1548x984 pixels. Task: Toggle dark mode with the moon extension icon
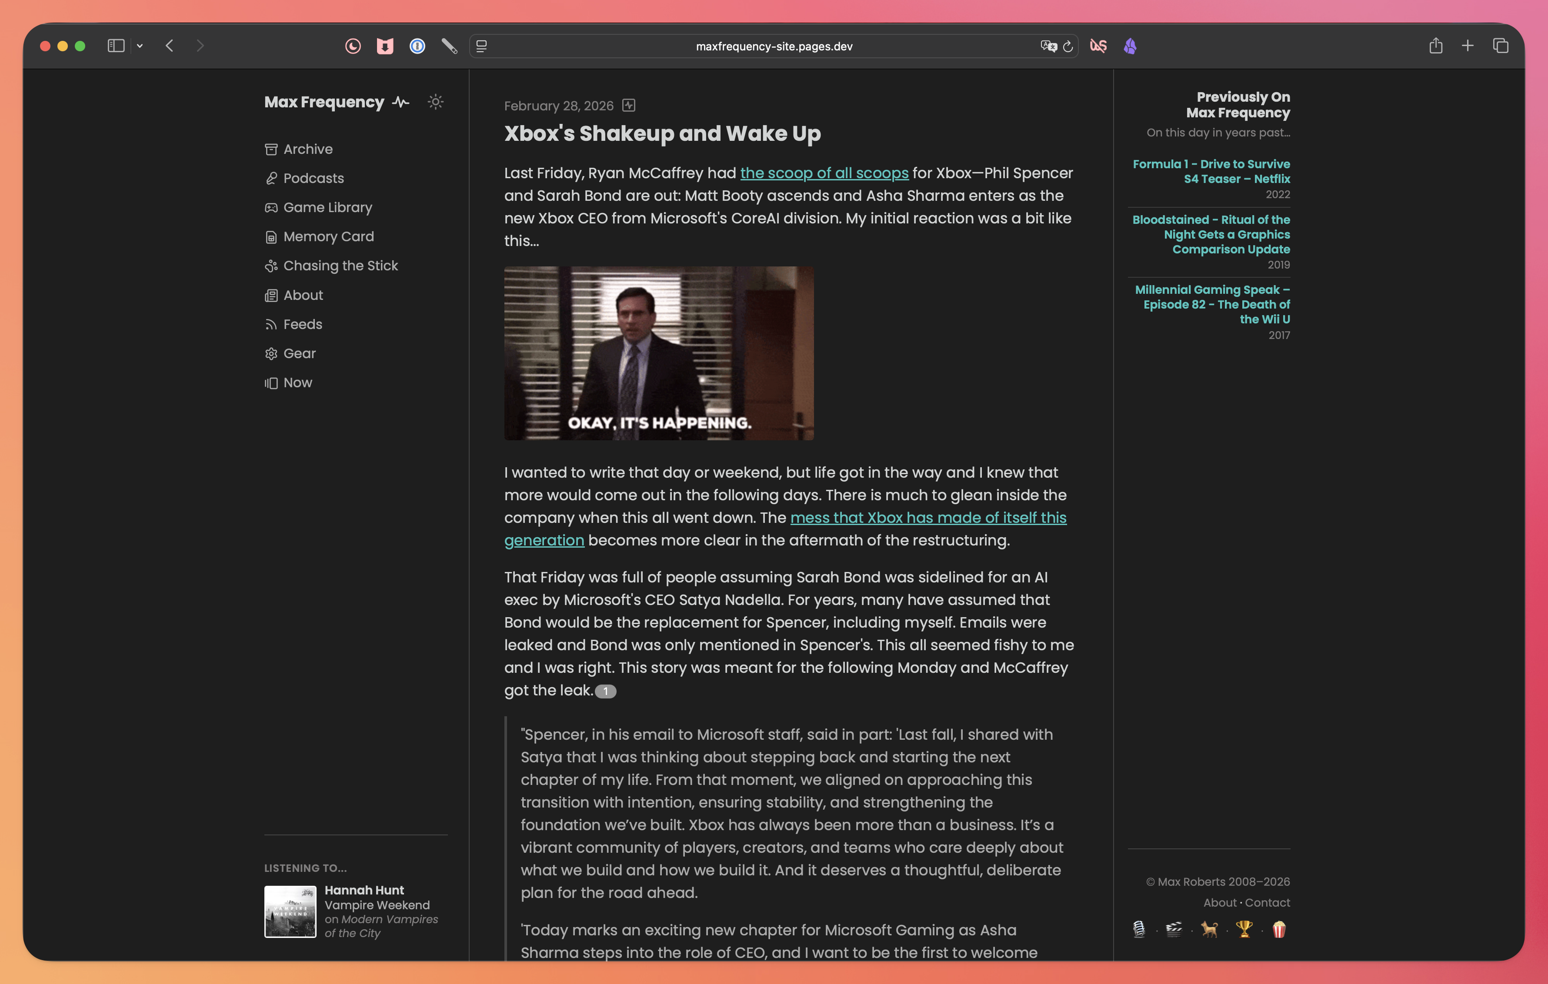click(353, 46)
